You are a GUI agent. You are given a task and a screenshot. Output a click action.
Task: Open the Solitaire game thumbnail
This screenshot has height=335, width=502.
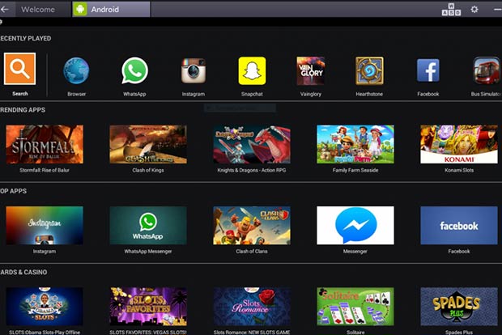click(355, 307)
